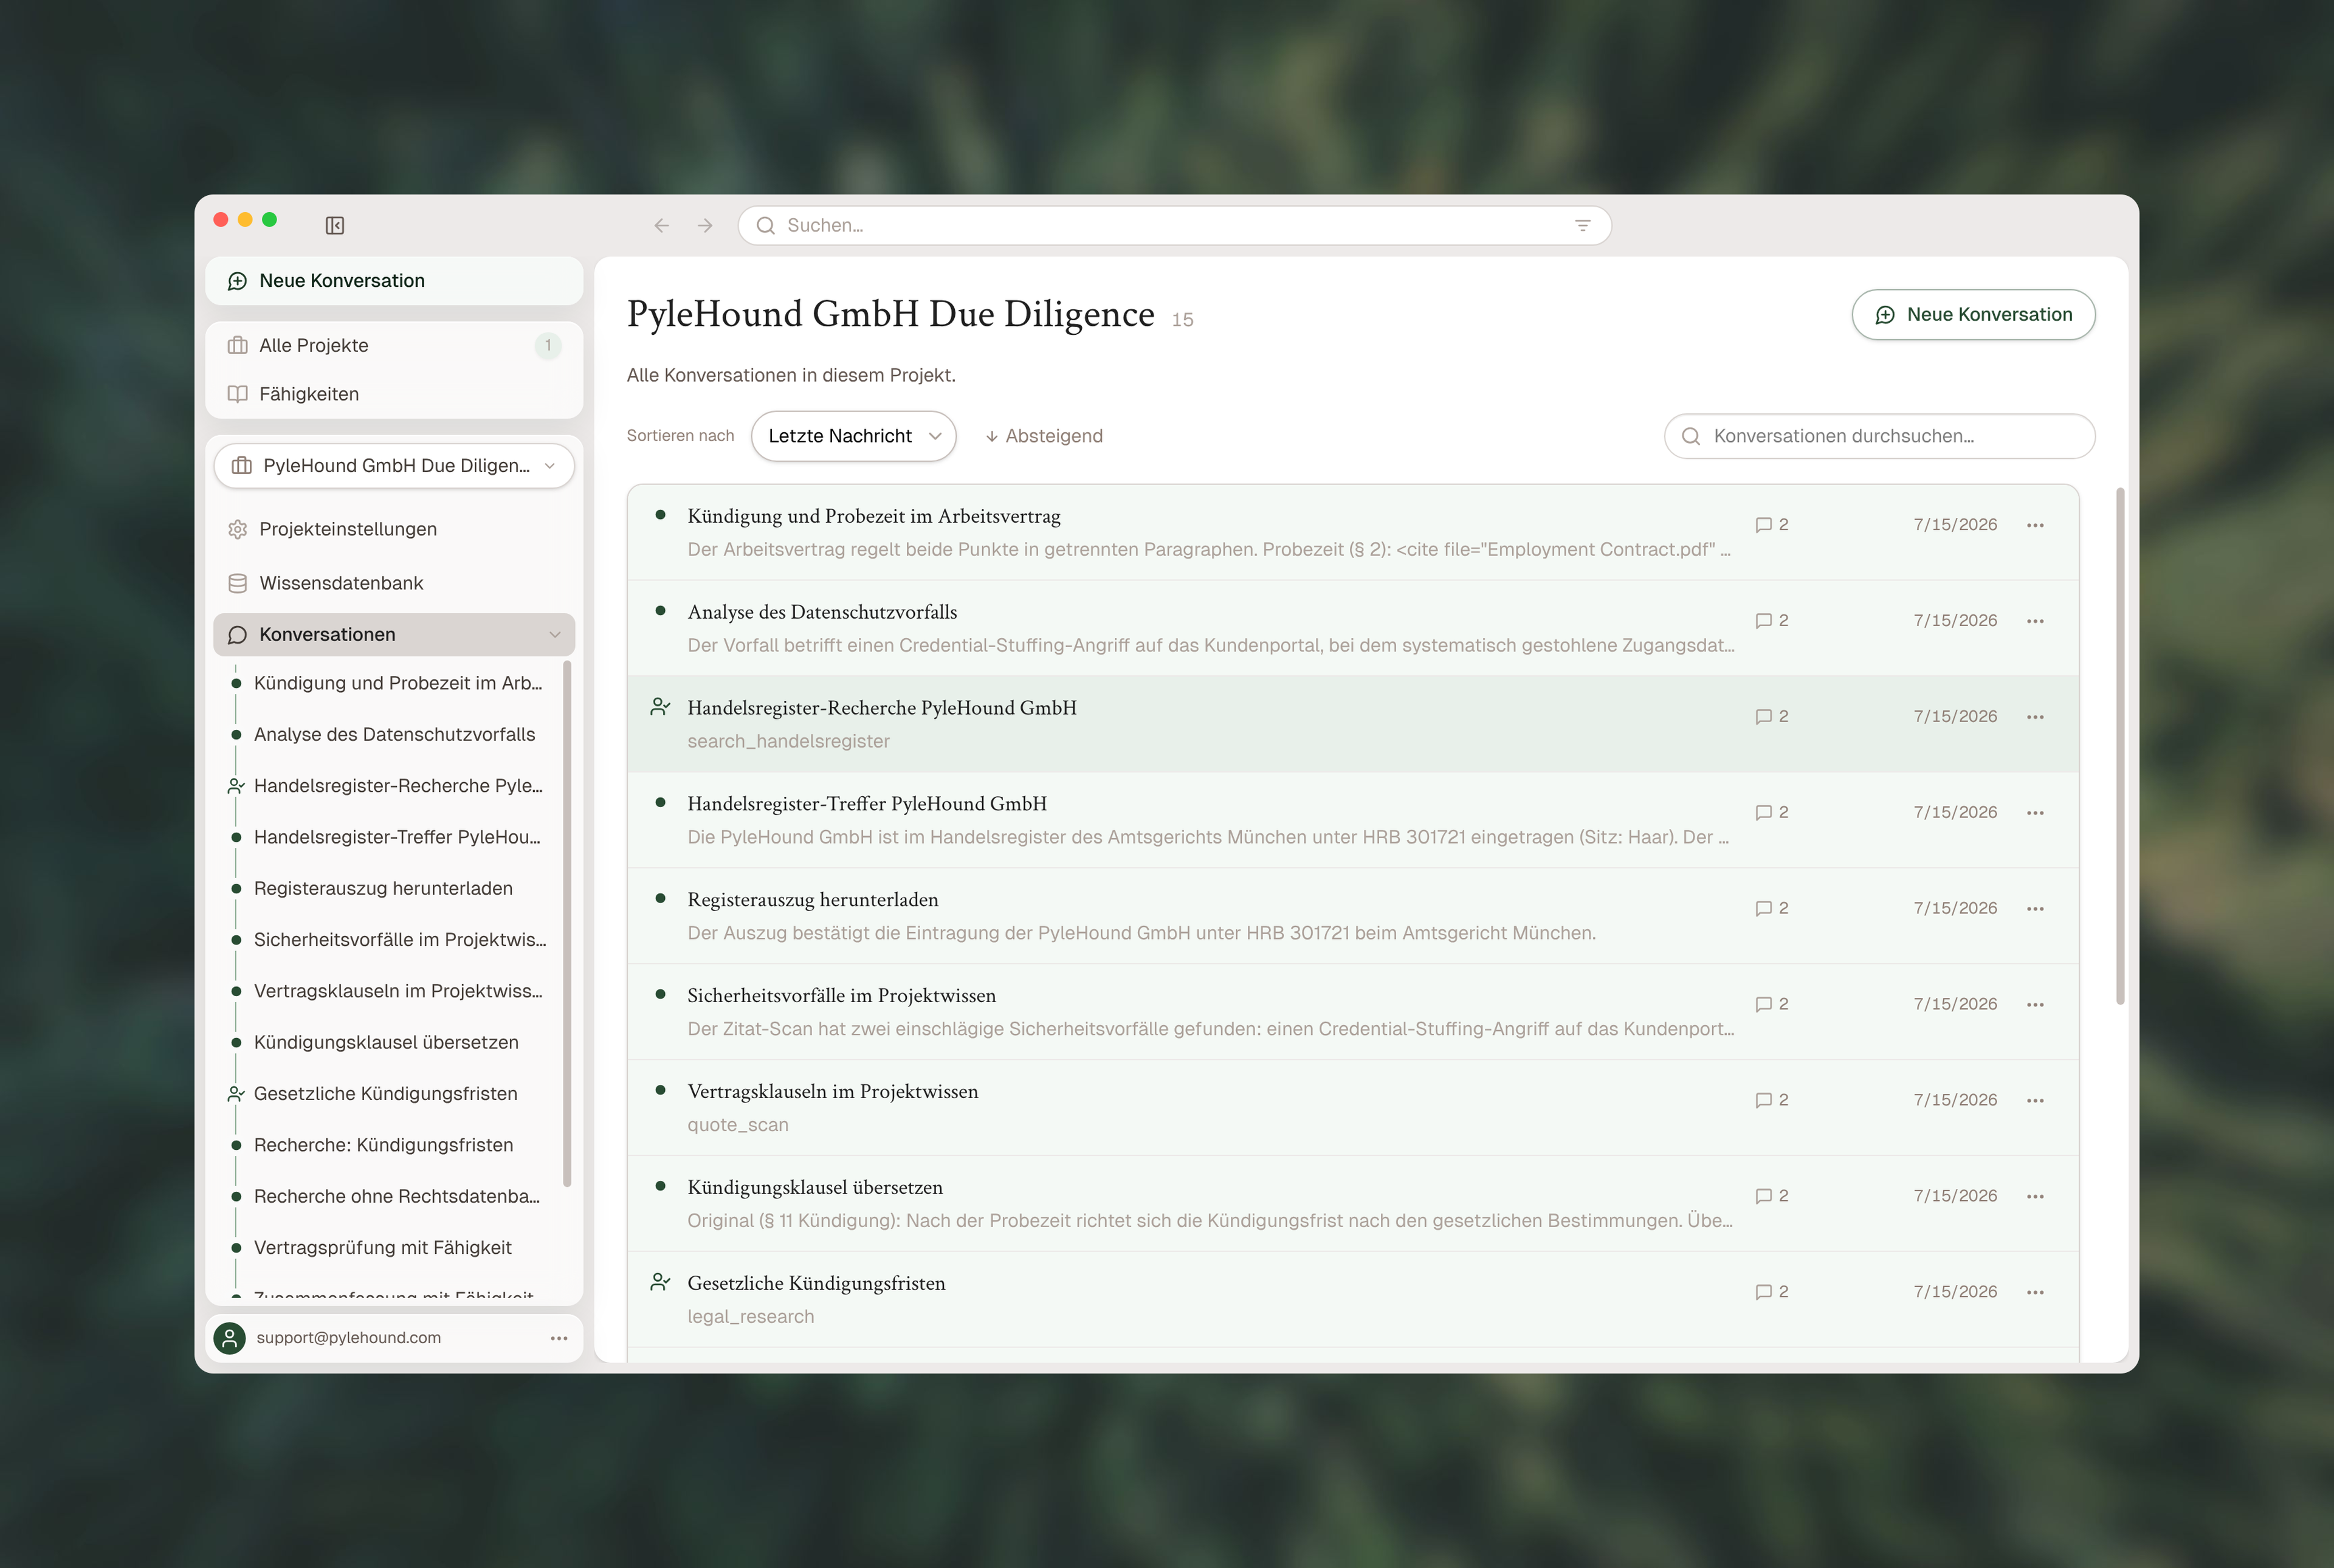The width and height of the screenshot is (2334, 1568).
Task: Focus the Konversationen durchsuchen field
Action: pos(1879,436)
